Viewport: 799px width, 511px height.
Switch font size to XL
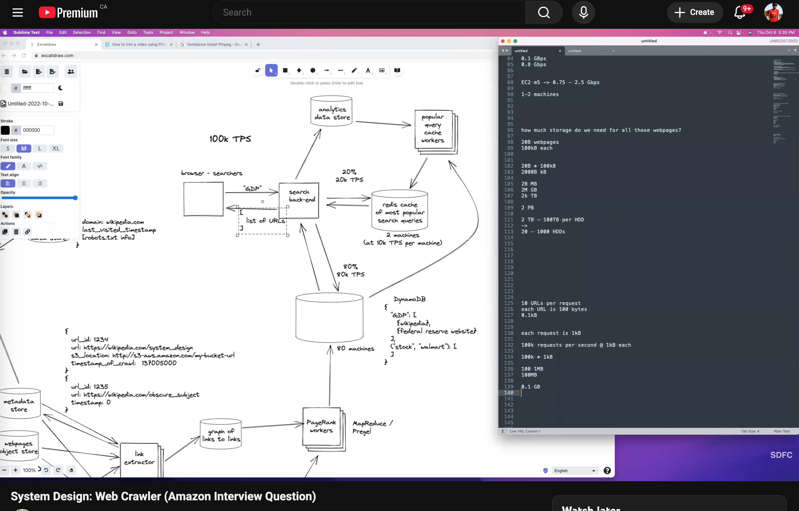[x=56, y=149]
